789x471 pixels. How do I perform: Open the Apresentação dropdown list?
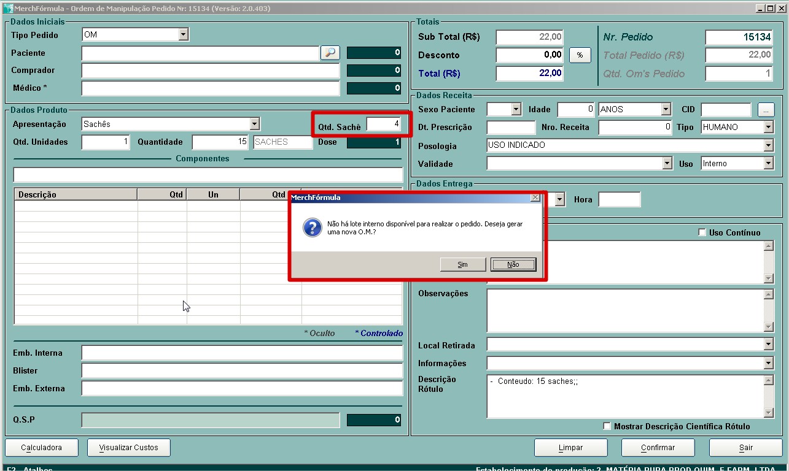pos(254,124)
